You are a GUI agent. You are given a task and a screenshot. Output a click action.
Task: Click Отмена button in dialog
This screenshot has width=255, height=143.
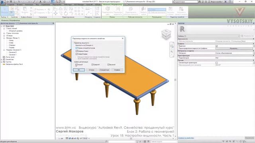click(92, 70)
